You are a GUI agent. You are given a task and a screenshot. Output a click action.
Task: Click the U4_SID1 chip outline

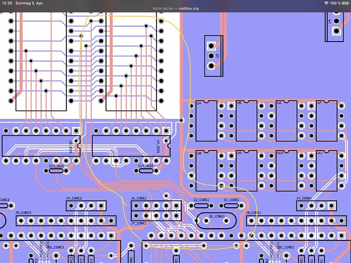point(131,146)
